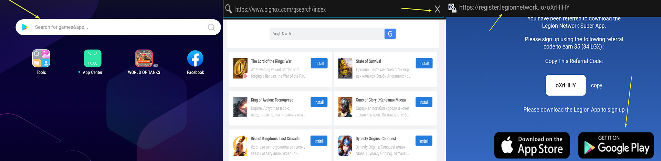Open The Lord of the Rings game thumbnail

[240, 68]
